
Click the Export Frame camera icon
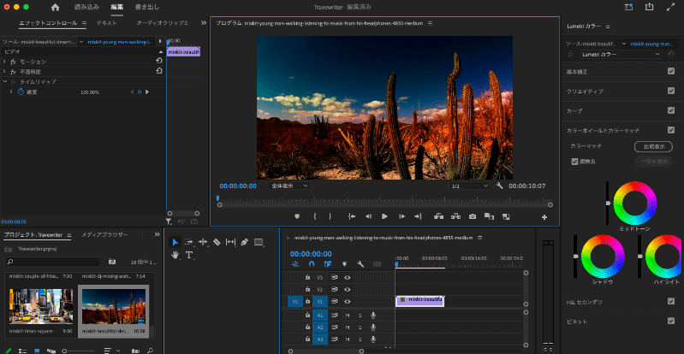pyautogui.click(x=472, y=216)
